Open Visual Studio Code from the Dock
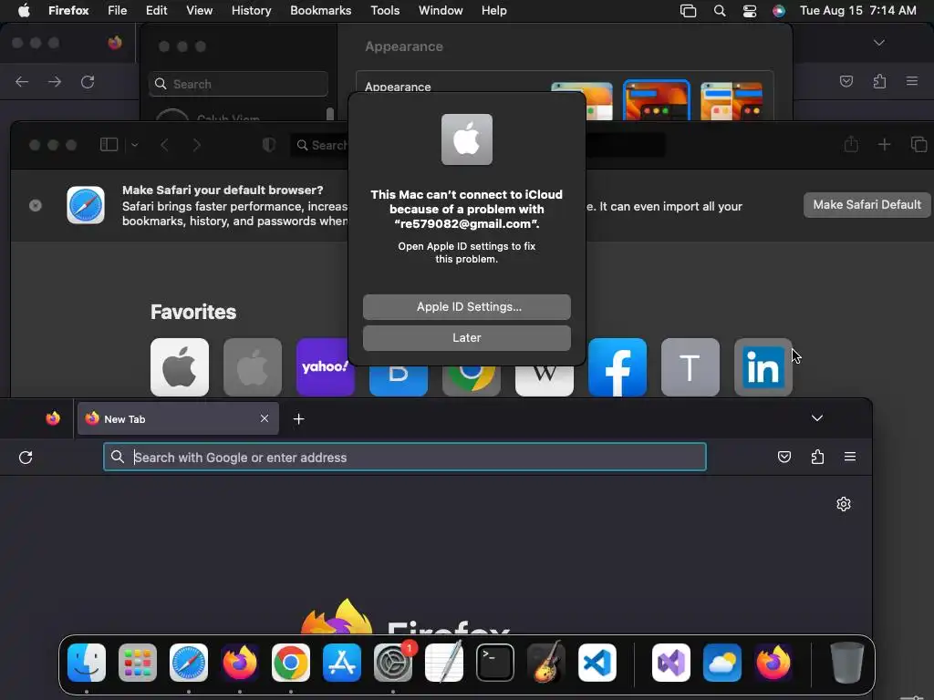The height and width of the screenshot is (700, 934). (x=597, y=663)
